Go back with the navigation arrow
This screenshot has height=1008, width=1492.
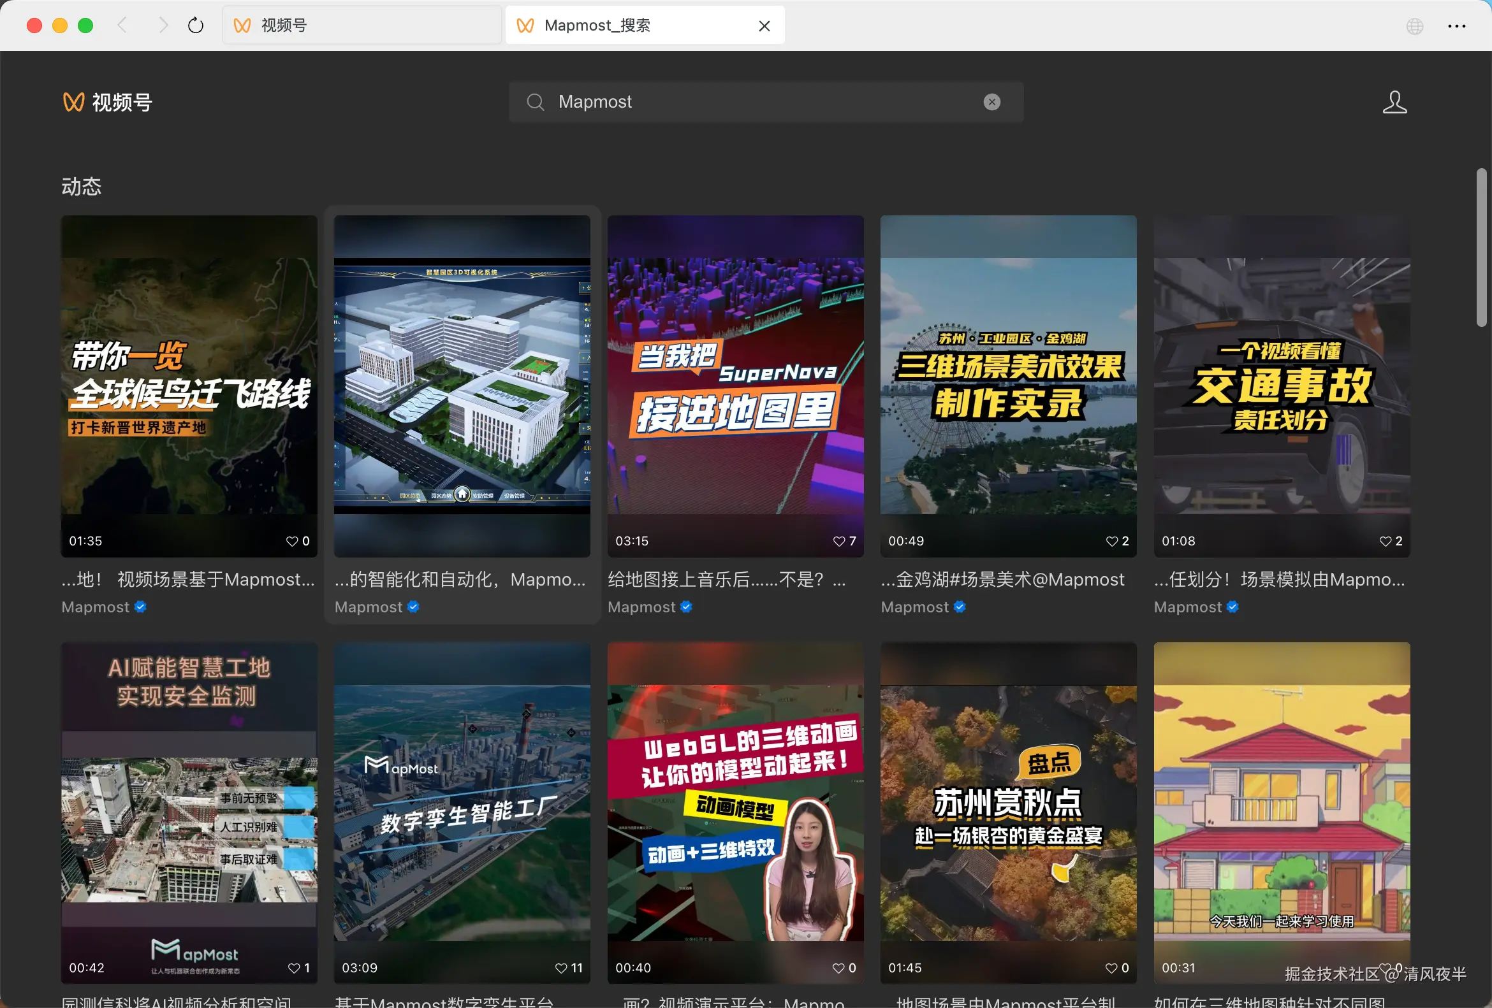coord(122,25)
